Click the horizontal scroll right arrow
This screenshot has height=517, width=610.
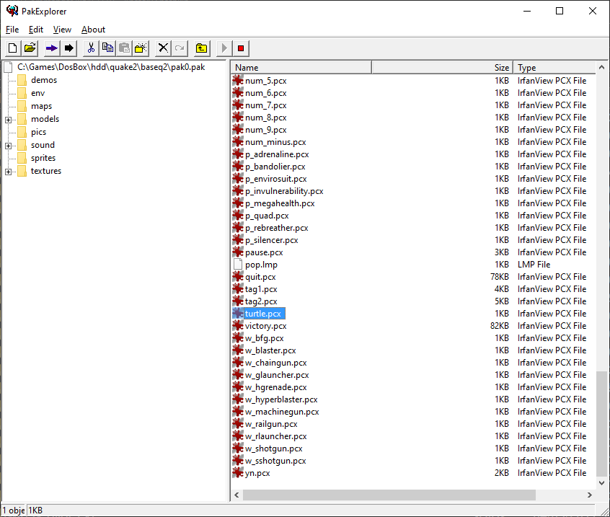tap(590, 495)
